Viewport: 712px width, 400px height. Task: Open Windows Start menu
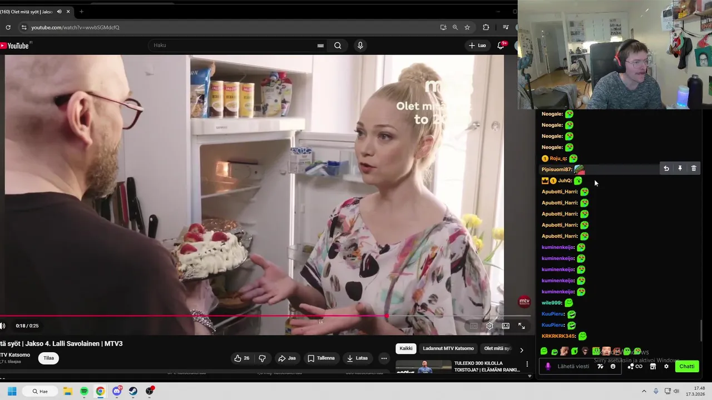pos(12,391)
